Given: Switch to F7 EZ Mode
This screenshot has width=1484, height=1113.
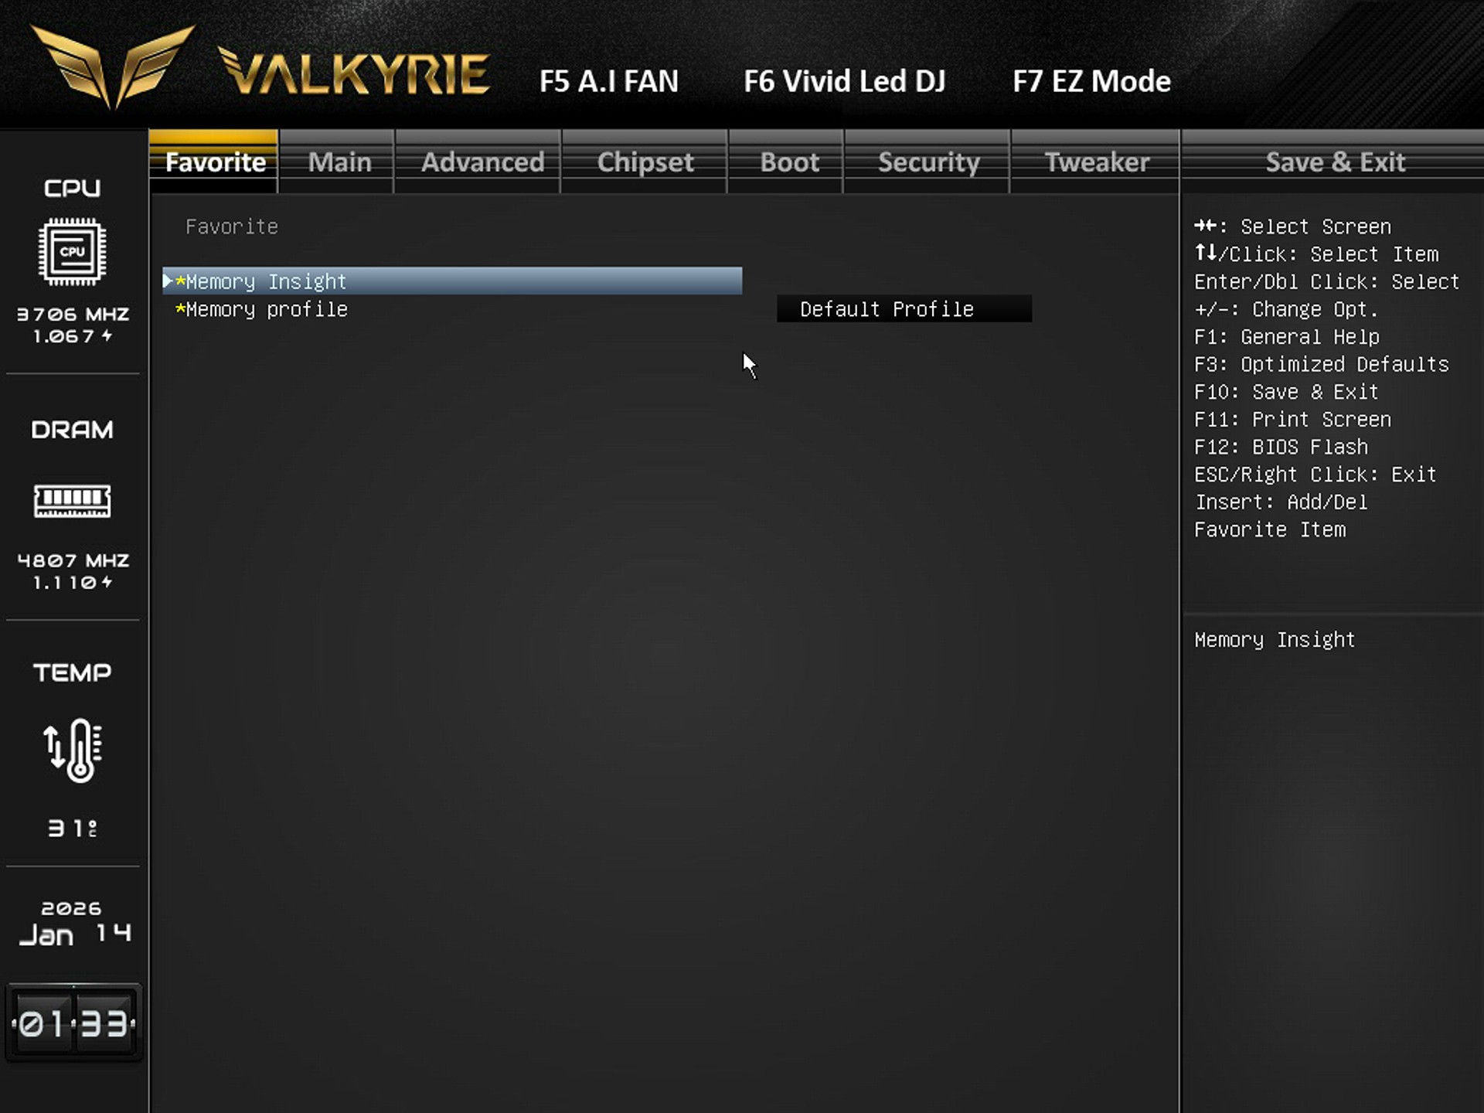Looking at the screenshot, I should coord(1091,81).
